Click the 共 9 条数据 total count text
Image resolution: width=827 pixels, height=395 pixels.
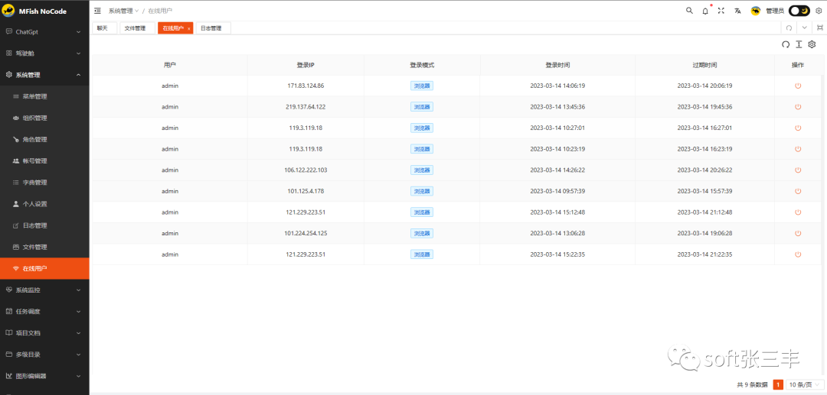coord(752,385)
